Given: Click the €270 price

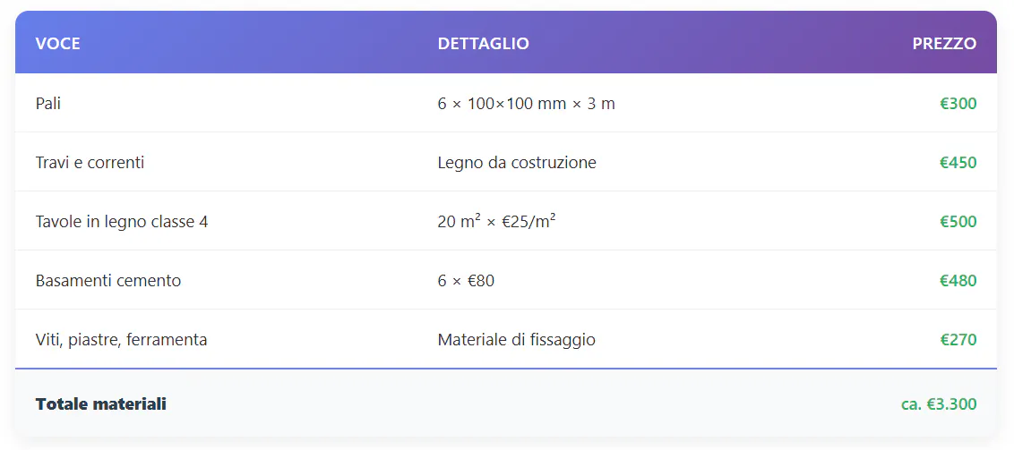Looking at the screenshot, I should (x=958, y=340).
